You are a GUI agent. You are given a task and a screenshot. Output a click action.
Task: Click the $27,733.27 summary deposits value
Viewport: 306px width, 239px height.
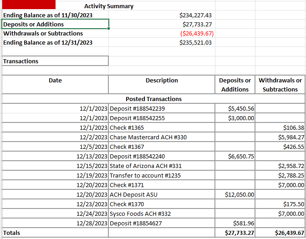197,25
